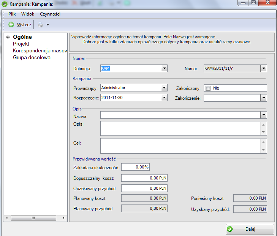Click the printer icon in toolbar

(40, 25)
